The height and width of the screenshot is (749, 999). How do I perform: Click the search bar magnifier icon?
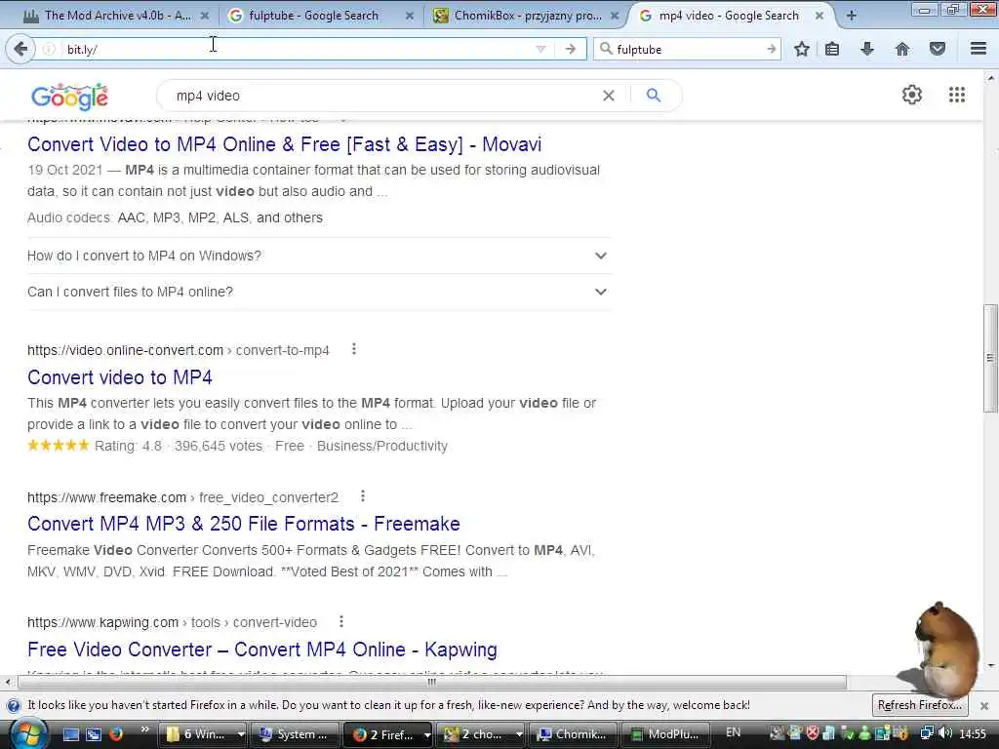click(x=606, y=49)
